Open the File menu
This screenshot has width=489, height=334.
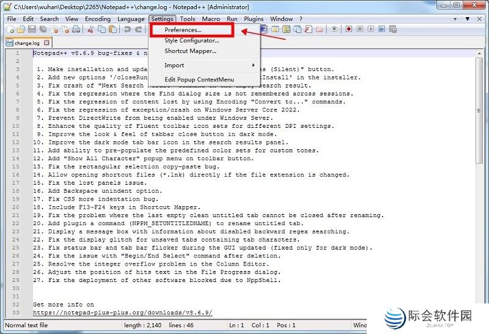coord(12,19)
